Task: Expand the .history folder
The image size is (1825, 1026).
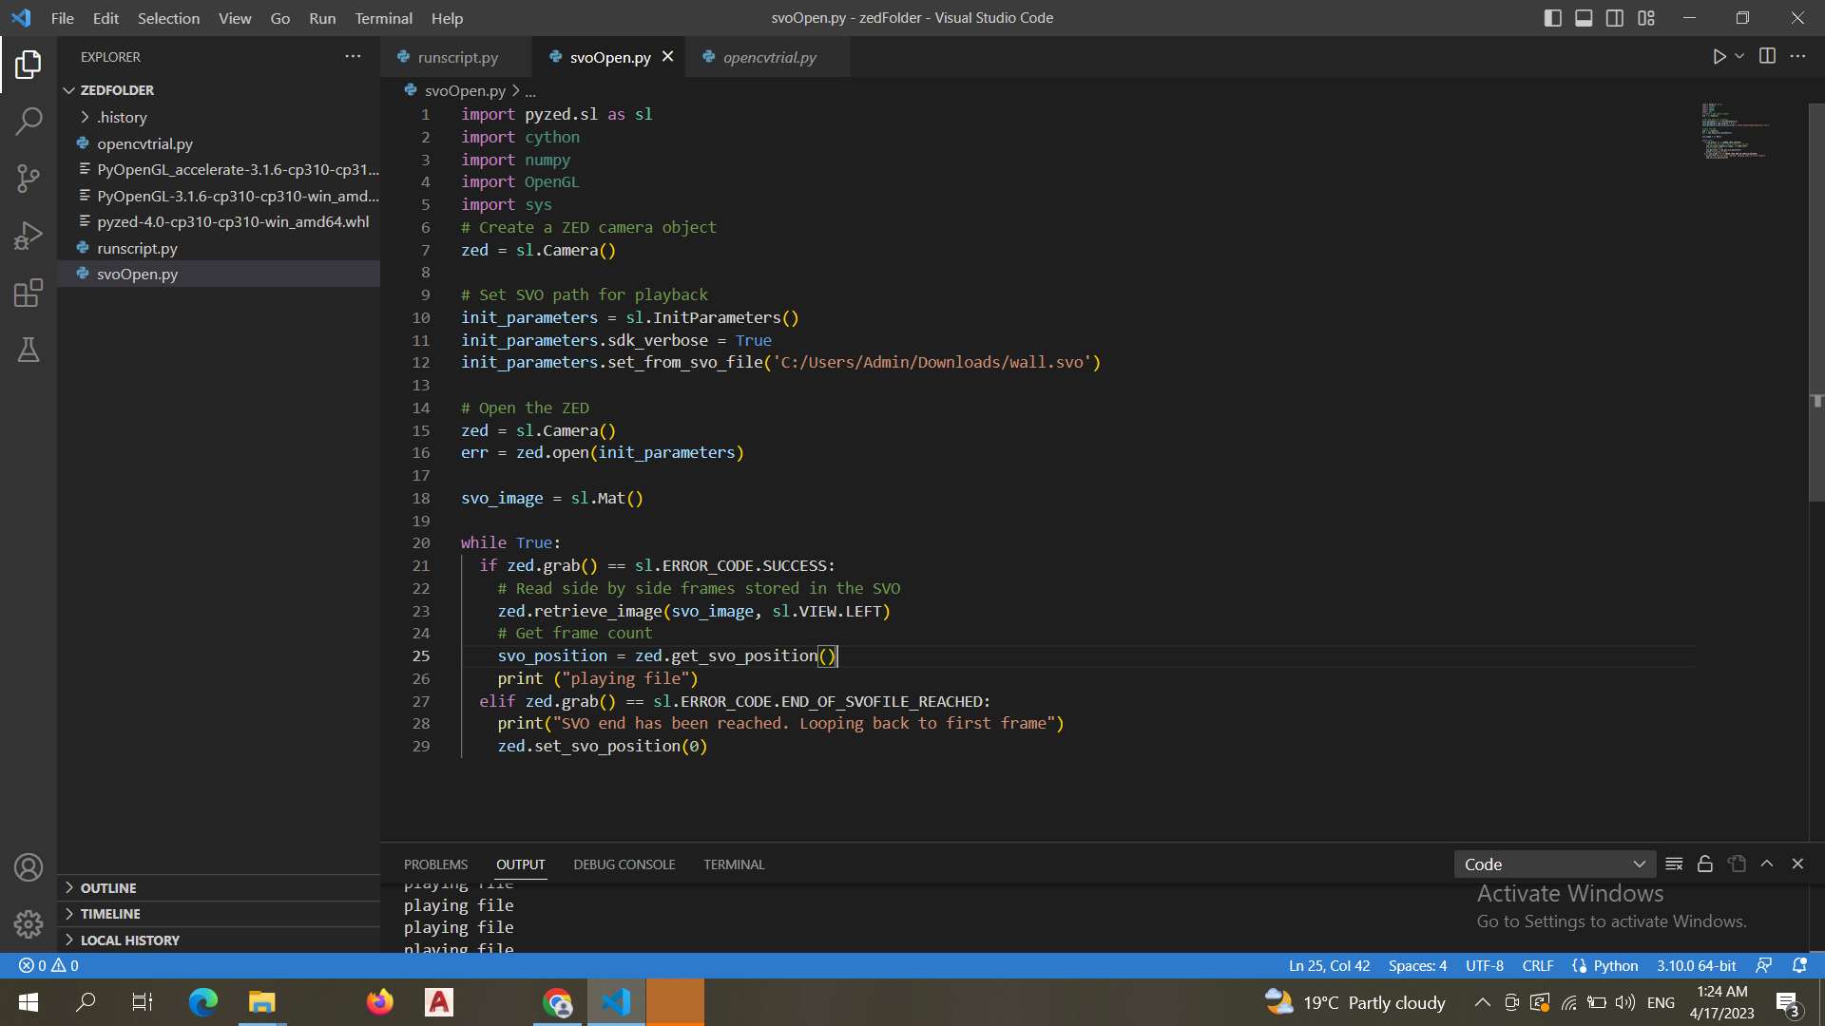Action: (122, 117)
